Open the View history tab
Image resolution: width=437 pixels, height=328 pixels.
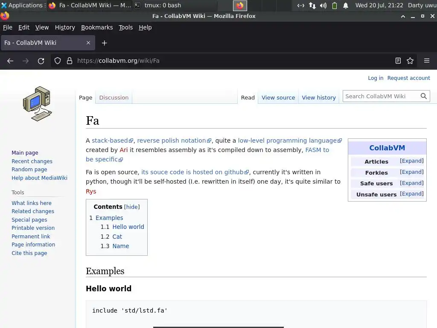click(x=319, y=98)
